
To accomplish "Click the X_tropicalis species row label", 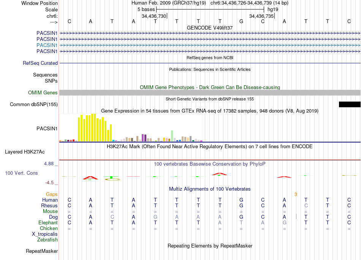I will pos(45,234).
